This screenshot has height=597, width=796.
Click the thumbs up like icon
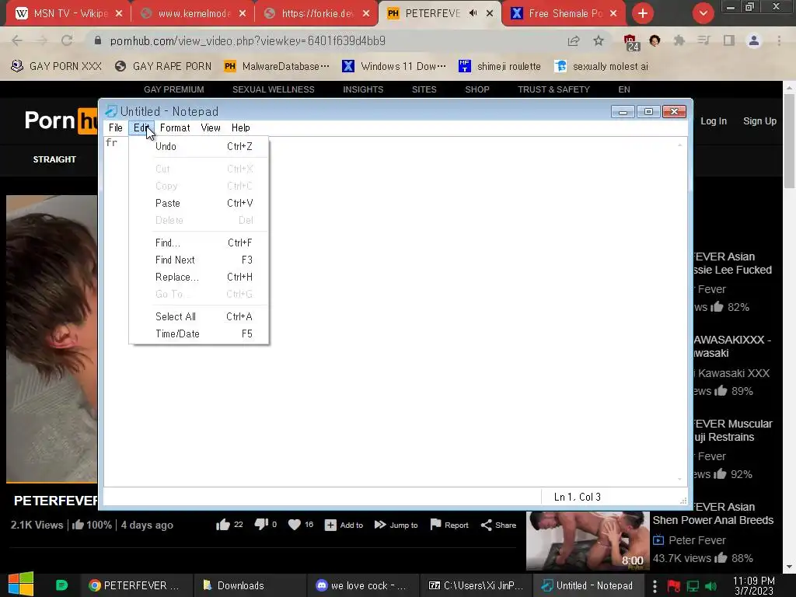click(x=223, y=525)
